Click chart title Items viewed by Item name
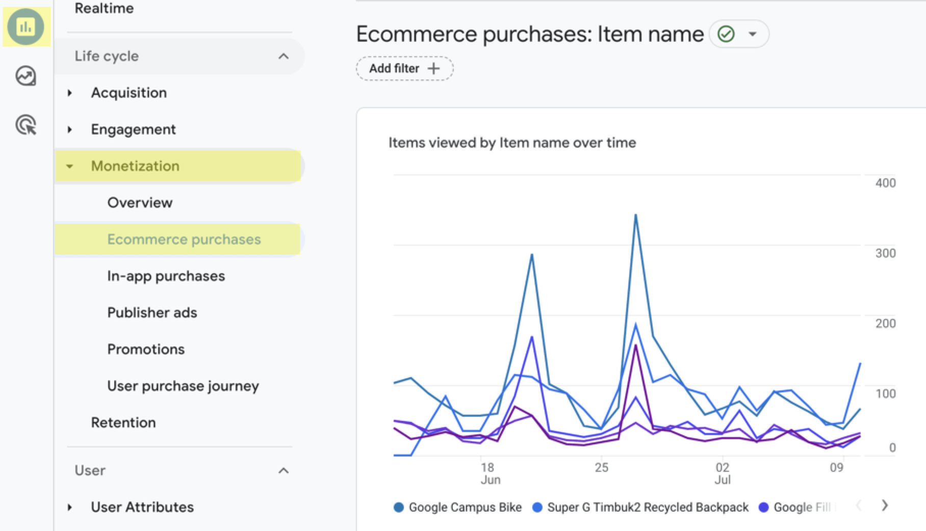 point(512,143)
